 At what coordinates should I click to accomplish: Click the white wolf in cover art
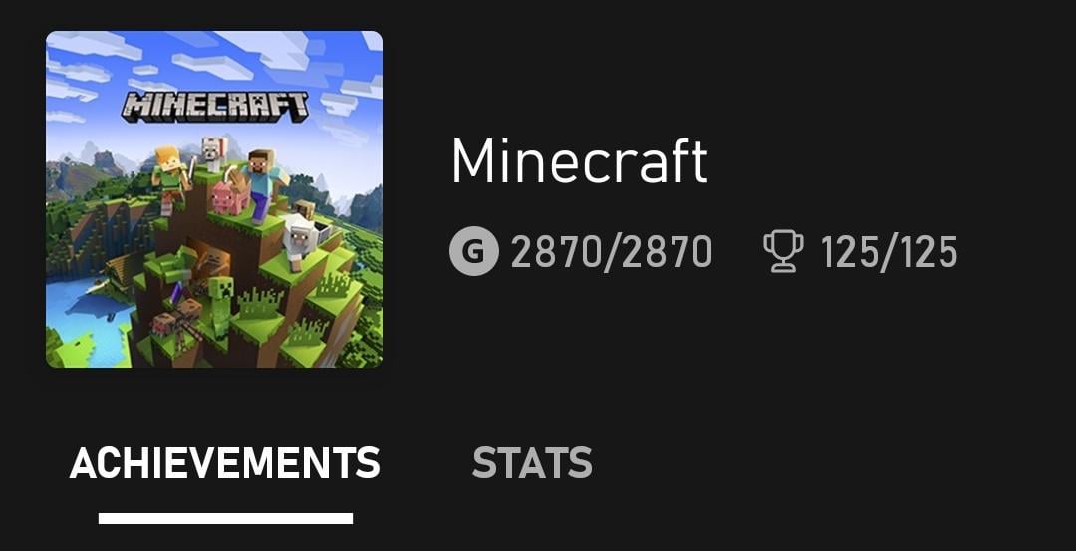coord(214,154)
